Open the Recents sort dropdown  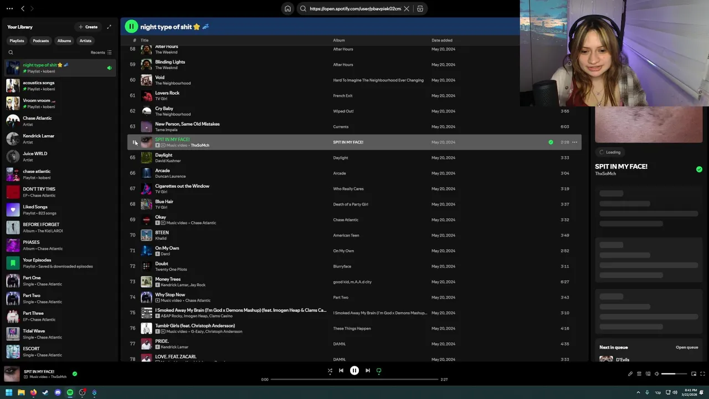[101, 53]
